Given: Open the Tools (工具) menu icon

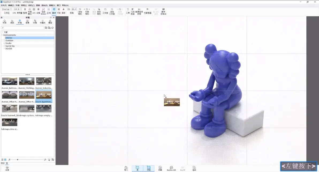Looking at the screenshot, I should [128, 11].
